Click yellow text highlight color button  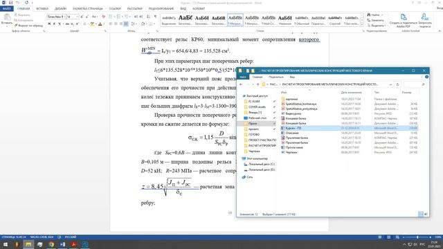point(92,24)
